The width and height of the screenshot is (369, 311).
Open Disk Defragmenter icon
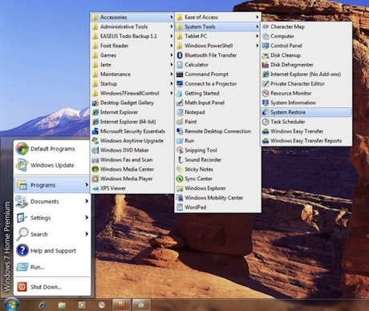coord(266,65)
